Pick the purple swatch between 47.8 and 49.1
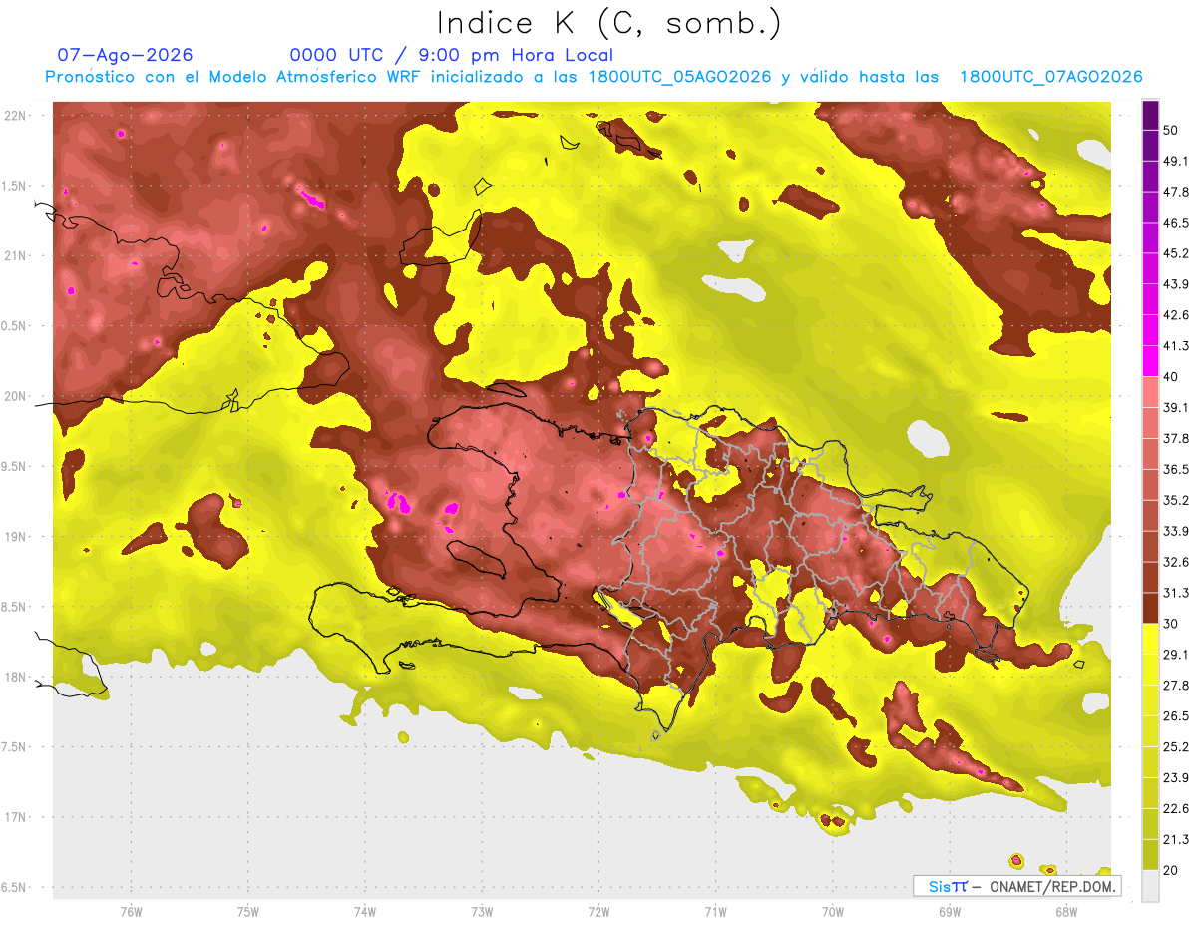The width and height of the screenshot is (1197, 925). pyautogui.click(x=1150, y=176)
